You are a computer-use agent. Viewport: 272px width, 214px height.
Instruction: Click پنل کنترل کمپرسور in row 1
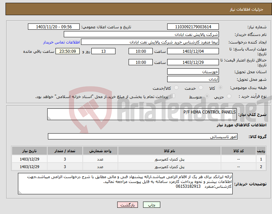click(170, 159)
